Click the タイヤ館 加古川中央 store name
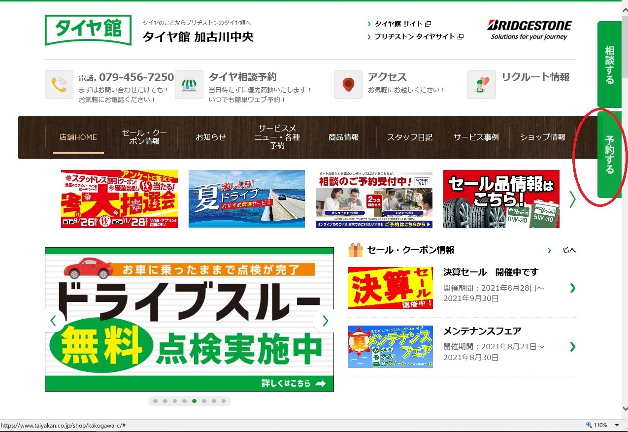The height and width of the screenshot is (432, 628). click(198, 37)
